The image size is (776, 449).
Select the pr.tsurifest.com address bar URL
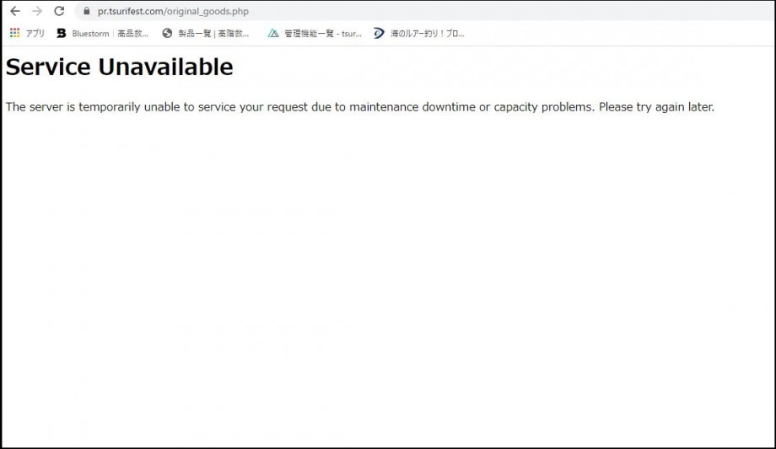[173, 11]
